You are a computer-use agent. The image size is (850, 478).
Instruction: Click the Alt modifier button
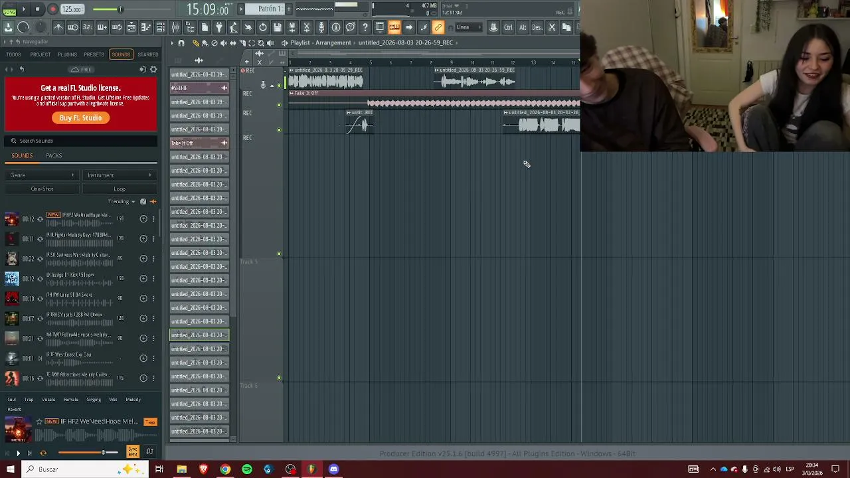523,27
